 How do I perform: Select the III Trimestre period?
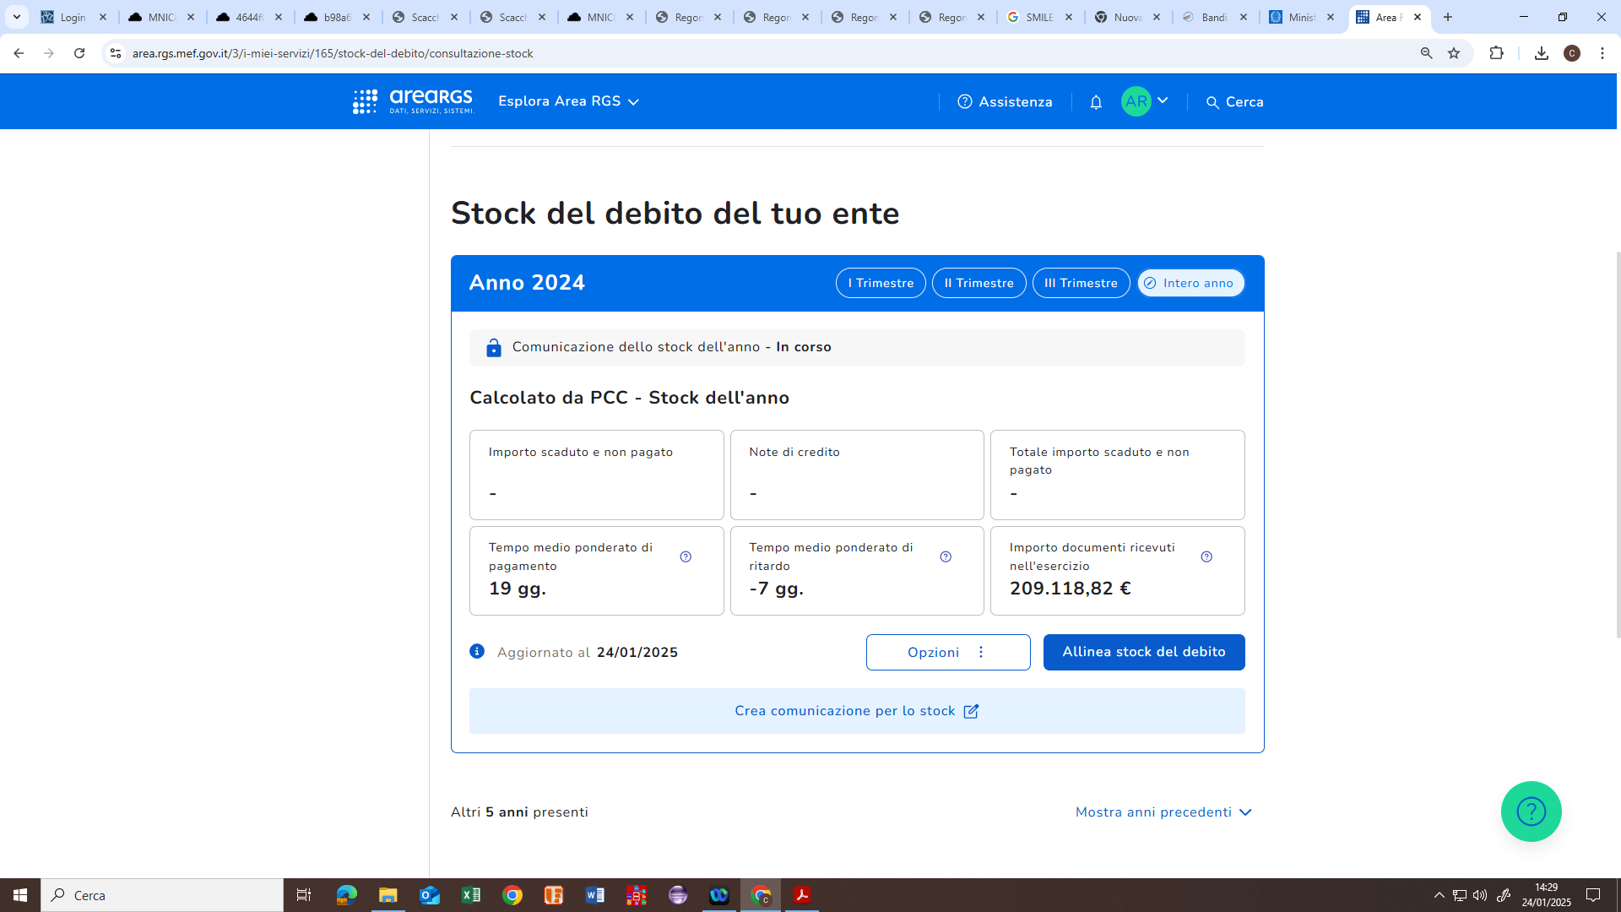tap(1081, 283)
